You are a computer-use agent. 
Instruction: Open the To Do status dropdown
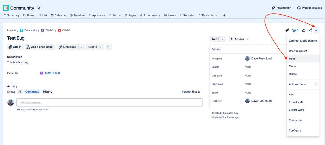click(x=218, y=39)
